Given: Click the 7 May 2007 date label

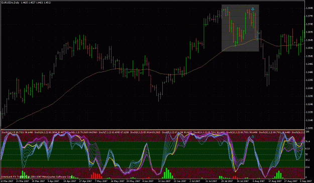Looking at the screenshot, I should [101, 181].
